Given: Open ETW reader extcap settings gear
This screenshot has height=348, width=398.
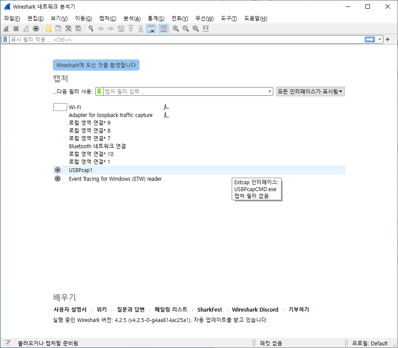Looking at the screenshot, I should 58,179.
